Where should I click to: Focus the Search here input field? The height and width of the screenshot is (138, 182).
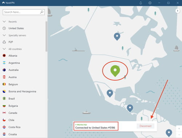[x=24, y=12]
